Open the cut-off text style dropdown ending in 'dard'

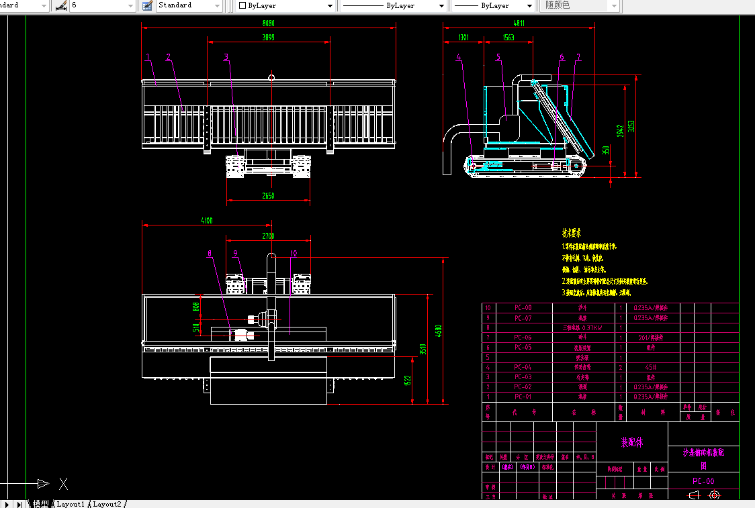pos(24,5)
